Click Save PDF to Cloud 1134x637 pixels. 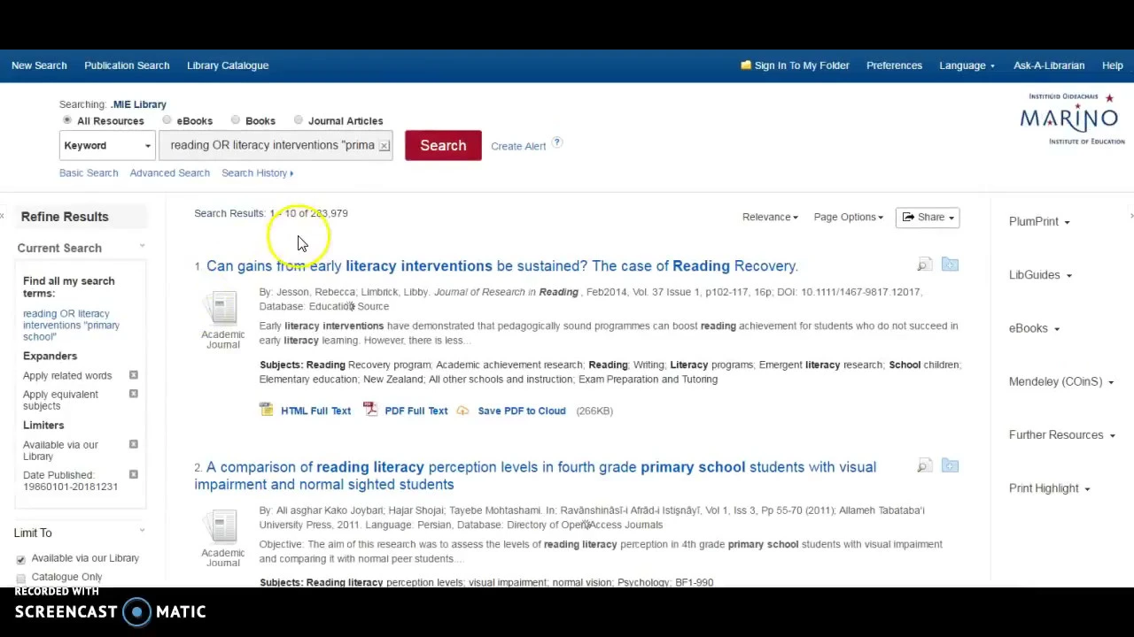pyautogui.click(x=521, y=411)
